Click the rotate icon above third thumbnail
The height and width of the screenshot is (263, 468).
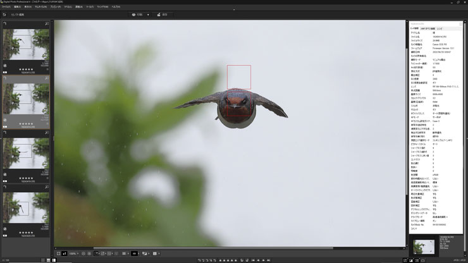click(5, 133)
